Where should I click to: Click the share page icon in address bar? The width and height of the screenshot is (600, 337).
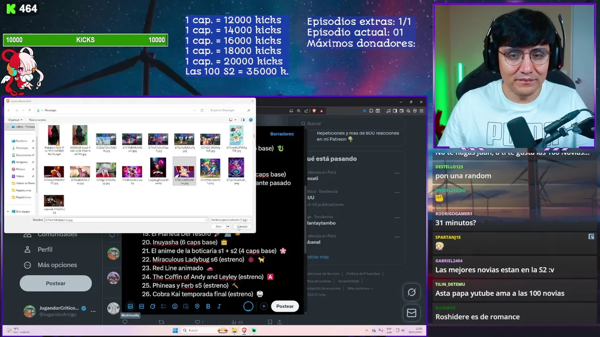click(x=306, y=111)
